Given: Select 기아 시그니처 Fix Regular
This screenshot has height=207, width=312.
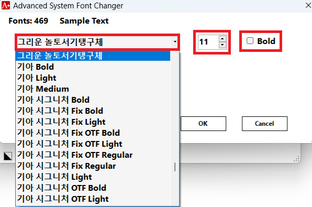Looking at the screenshot, I should (x=93, y=166).
